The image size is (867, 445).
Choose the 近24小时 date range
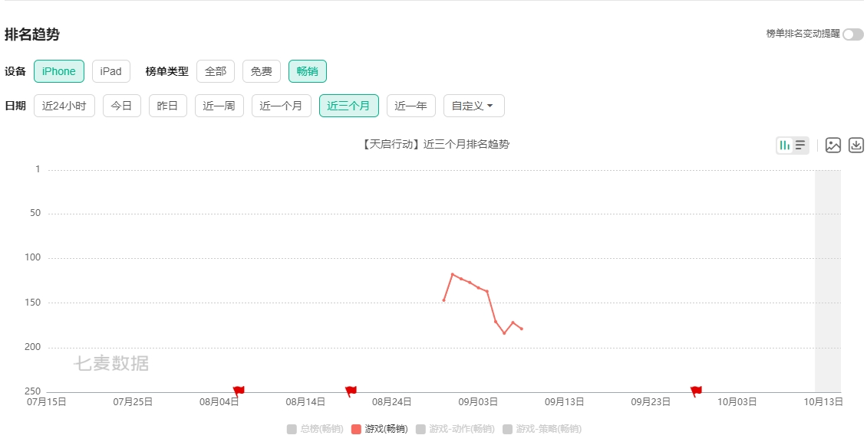pyautogui.click(x=64, y=106)
